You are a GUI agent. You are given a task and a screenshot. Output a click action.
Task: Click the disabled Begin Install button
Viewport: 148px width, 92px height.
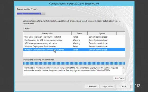tap(108, 86)
